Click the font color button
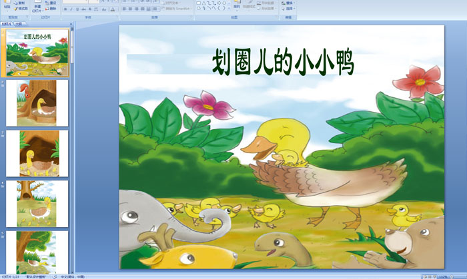This screenshot has height=279, width=467. [113, 9]
